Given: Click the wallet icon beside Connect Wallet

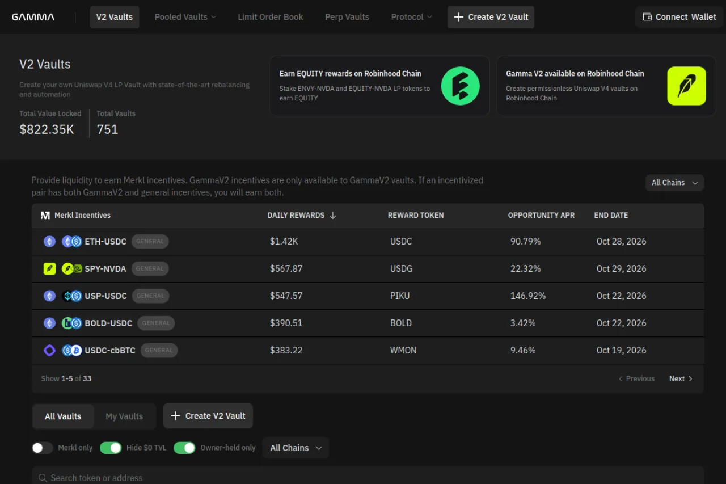Looking at the screenshot, I should 647,17.
